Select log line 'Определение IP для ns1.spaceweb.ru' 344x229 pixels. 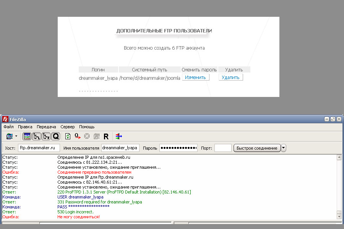[x=94, y=157]
